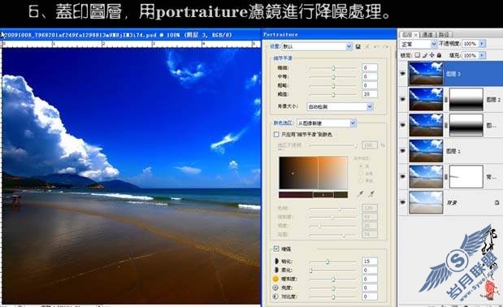
Task: Click the Fine smoothing slider handle 精细
Action: pos(333,68)
